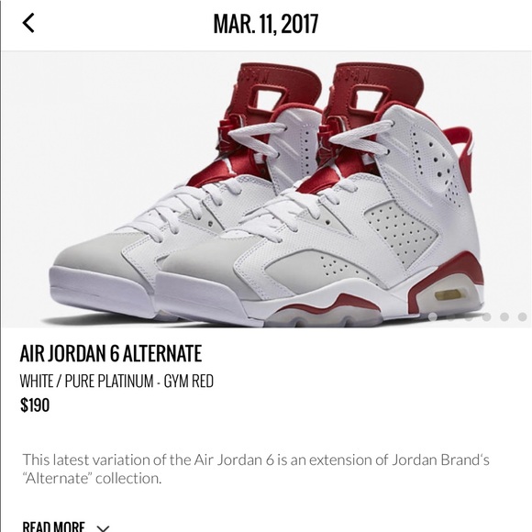Open the Air Jordan 6 product photo
This screenshot has width=532, height=532.
pyautogui.click(x=266, y=189)
